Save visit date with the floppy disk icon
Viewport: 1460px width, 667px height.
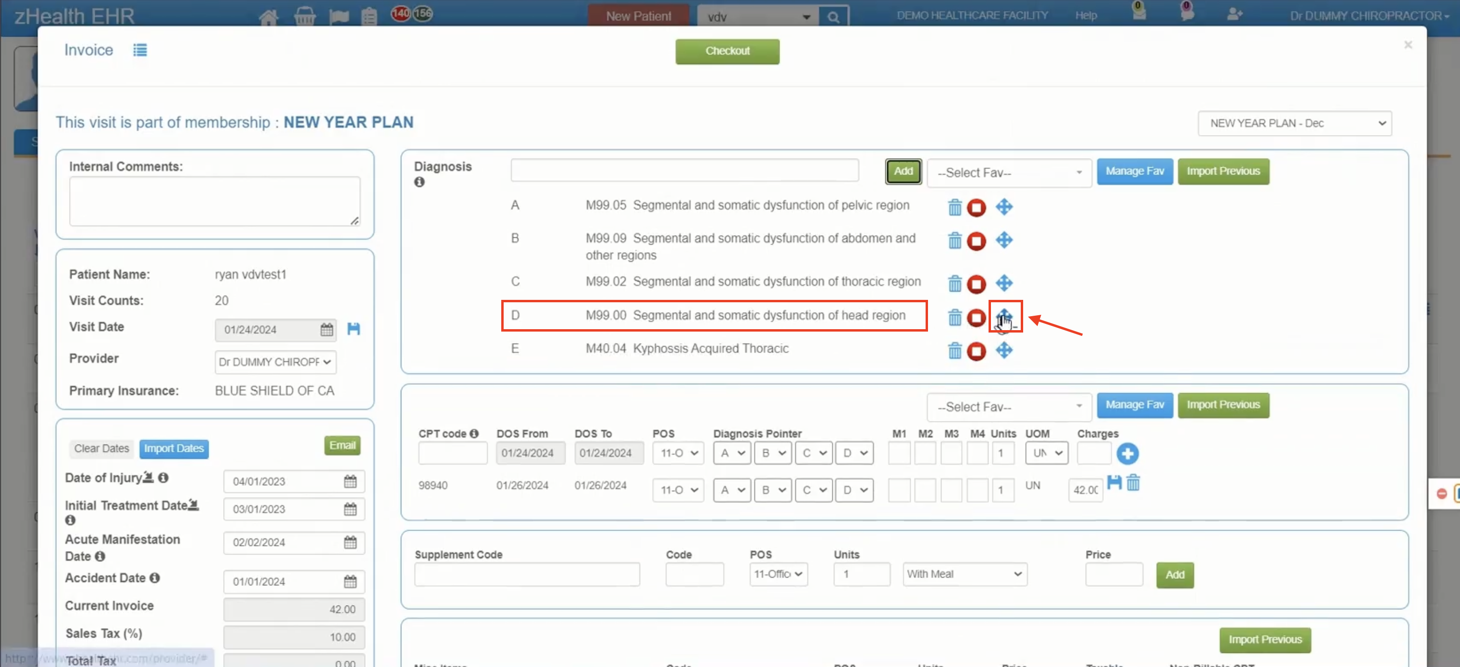(354, 329)
